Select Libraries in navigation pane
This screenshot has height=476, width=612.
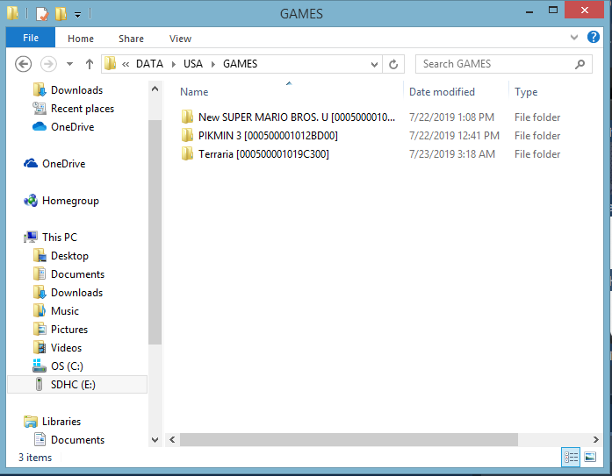[61, 422]
